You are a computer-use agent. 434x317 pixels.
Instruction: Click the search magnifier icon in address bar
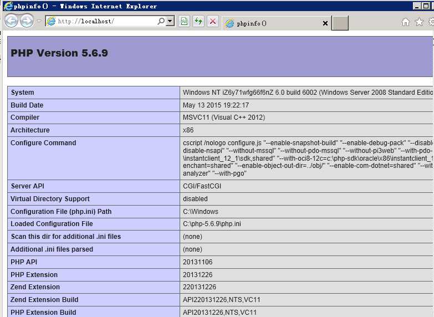pos(161,21)
